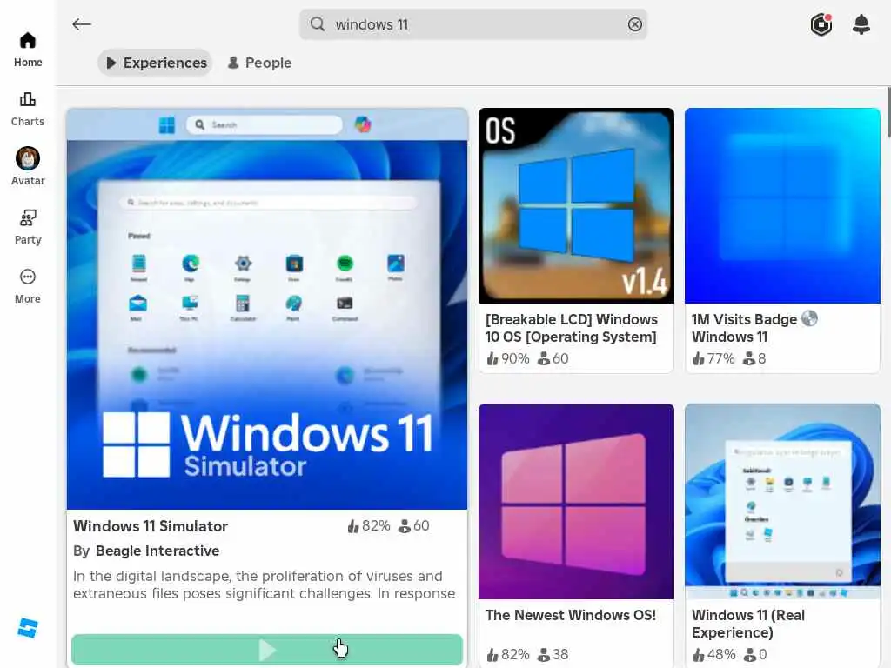Open 'The Newest Windows OS!' title

point(571,615)
